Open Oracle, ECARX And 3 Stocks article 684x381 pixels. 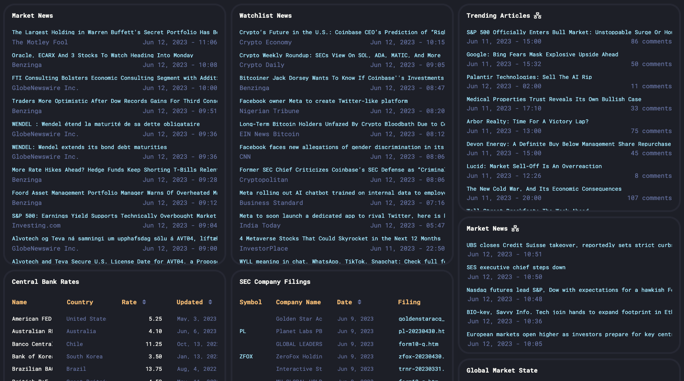[103, 55]
